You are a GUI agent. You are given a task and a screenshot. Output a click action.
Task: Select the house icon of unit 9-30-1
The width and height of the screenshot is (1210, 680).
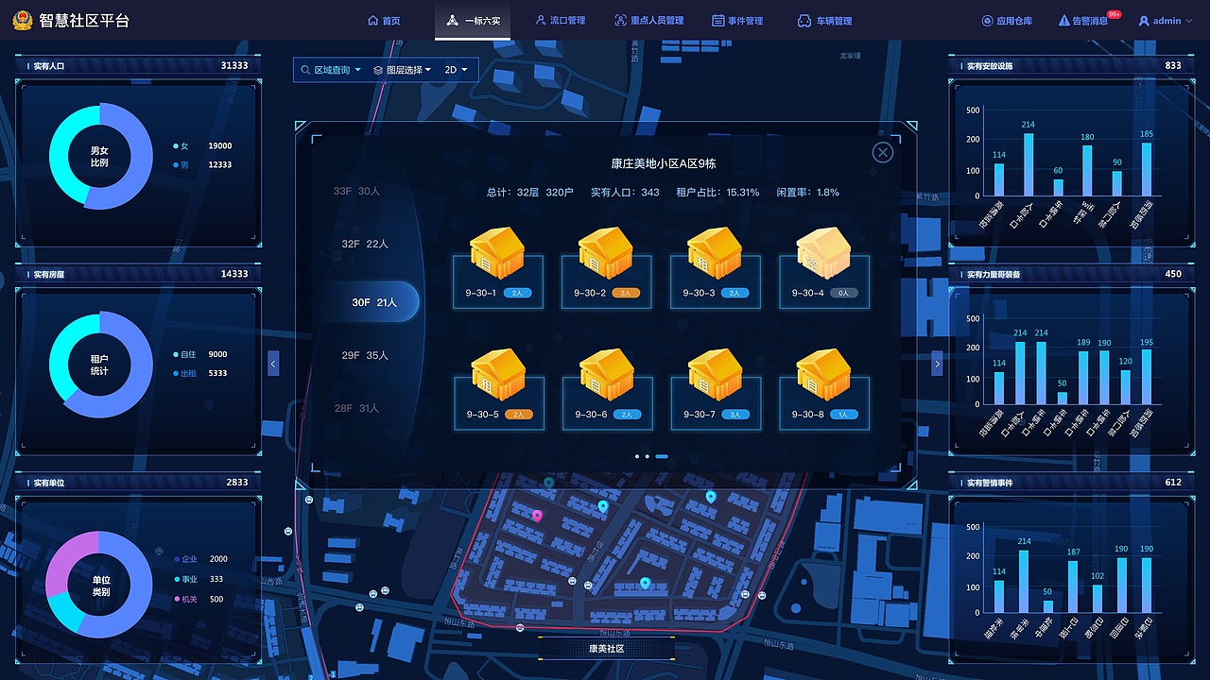(x=497, y=255)
